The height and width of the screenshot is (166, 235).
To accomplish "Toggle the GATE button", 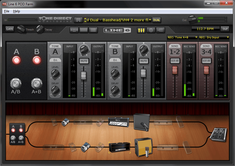I will (x=10, y=29).
